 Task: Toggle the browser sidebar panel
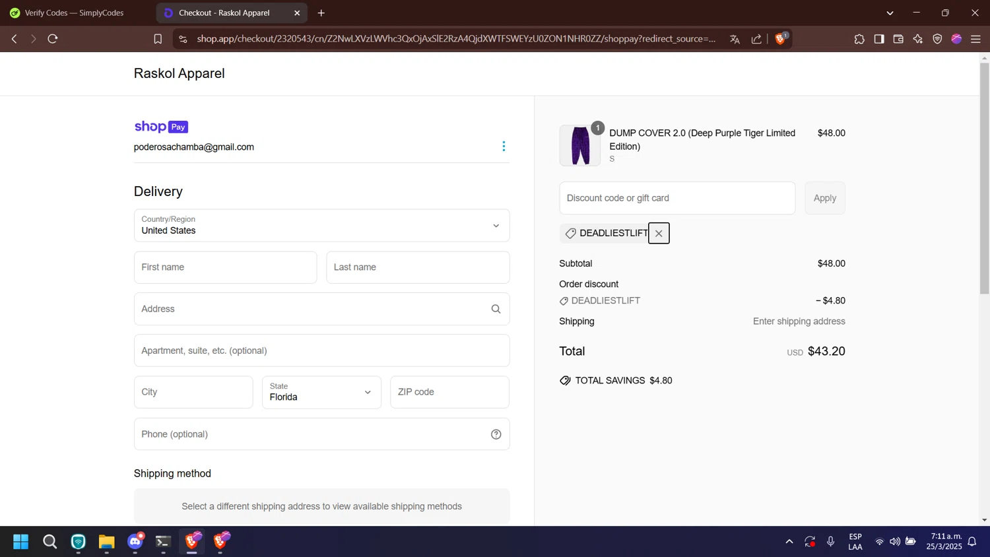pos(879,39)
